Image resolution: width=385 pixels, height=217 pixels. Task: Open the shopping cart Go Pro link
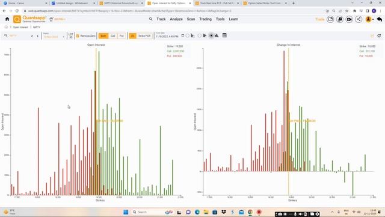click(57, 19)
